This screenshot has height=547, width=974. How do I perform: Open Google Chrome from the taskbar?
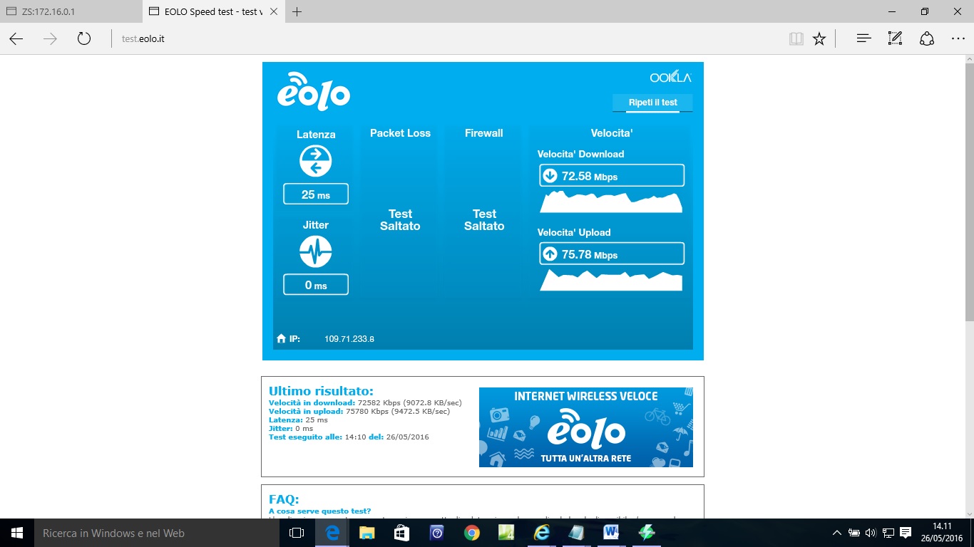471,533
